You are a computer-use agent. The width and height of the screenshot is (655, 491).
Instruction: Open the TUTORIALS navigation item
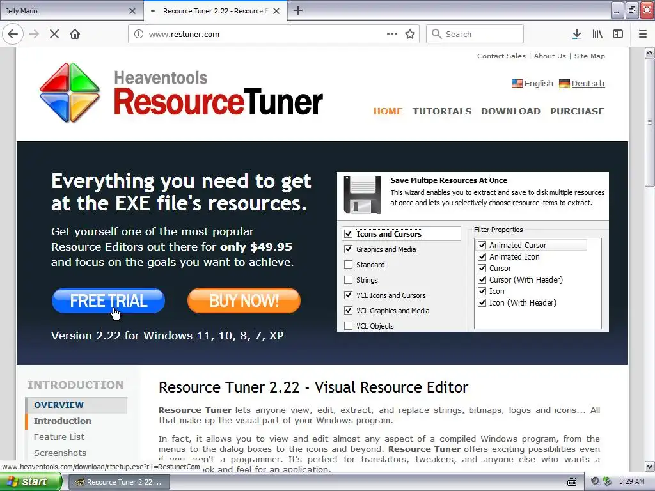(442, 111)
